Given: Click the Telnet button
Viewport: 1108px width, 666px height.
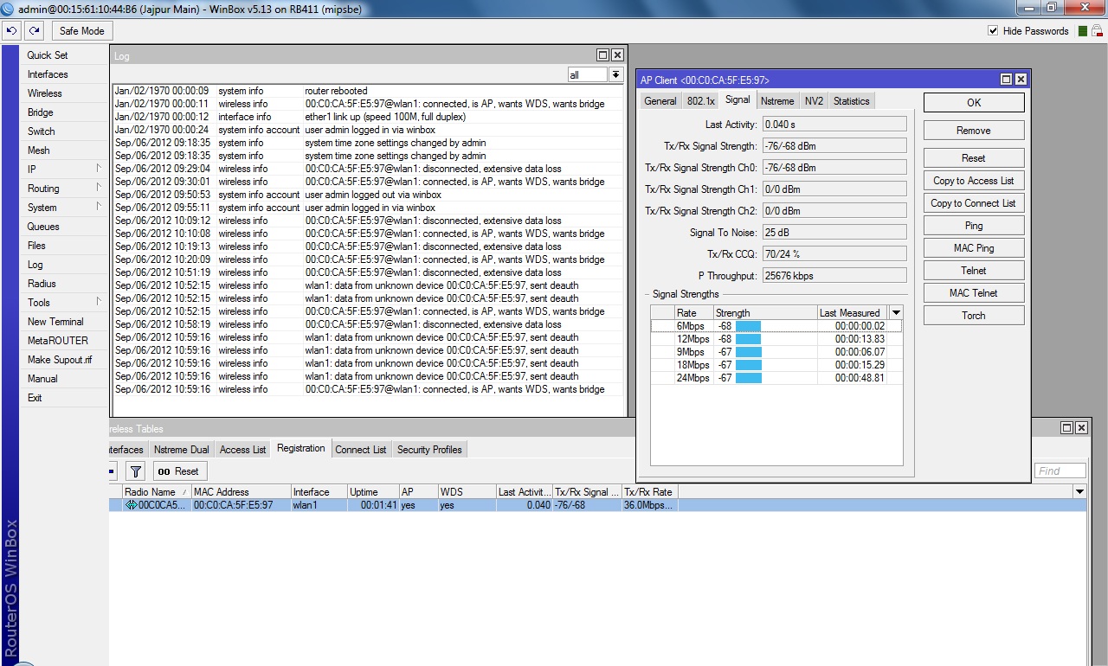Looking at the screenshot, I should [974, 271].
